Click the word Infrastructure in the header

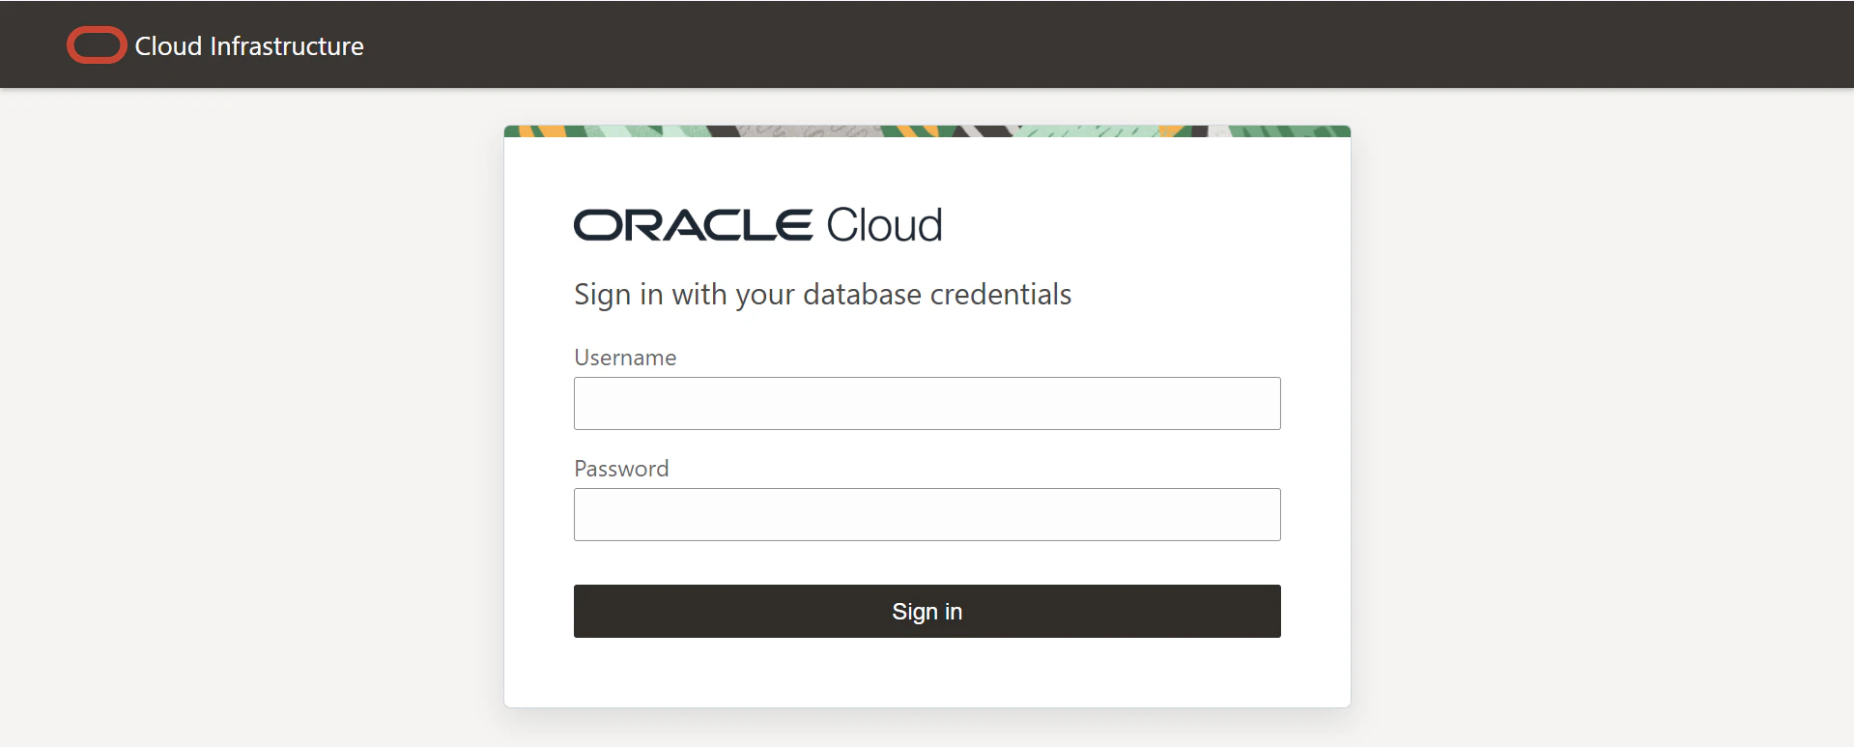[x=287, y=46]
